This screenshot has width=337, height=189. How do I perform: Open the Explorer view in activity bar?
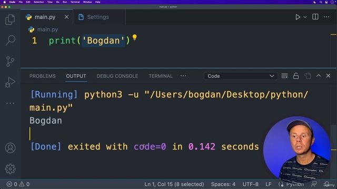coord(10,19)
